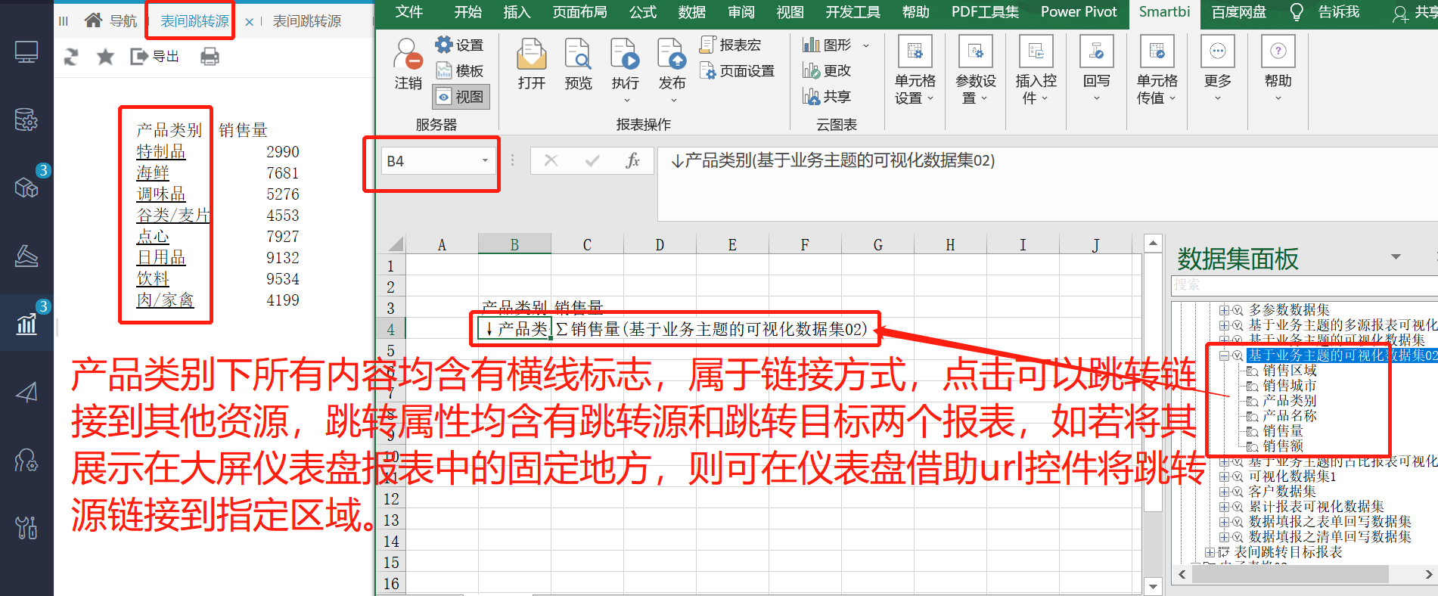Click the 报表宏 report macro button
The height and width of the screenshot is (596, 1438).
(731, 45)
